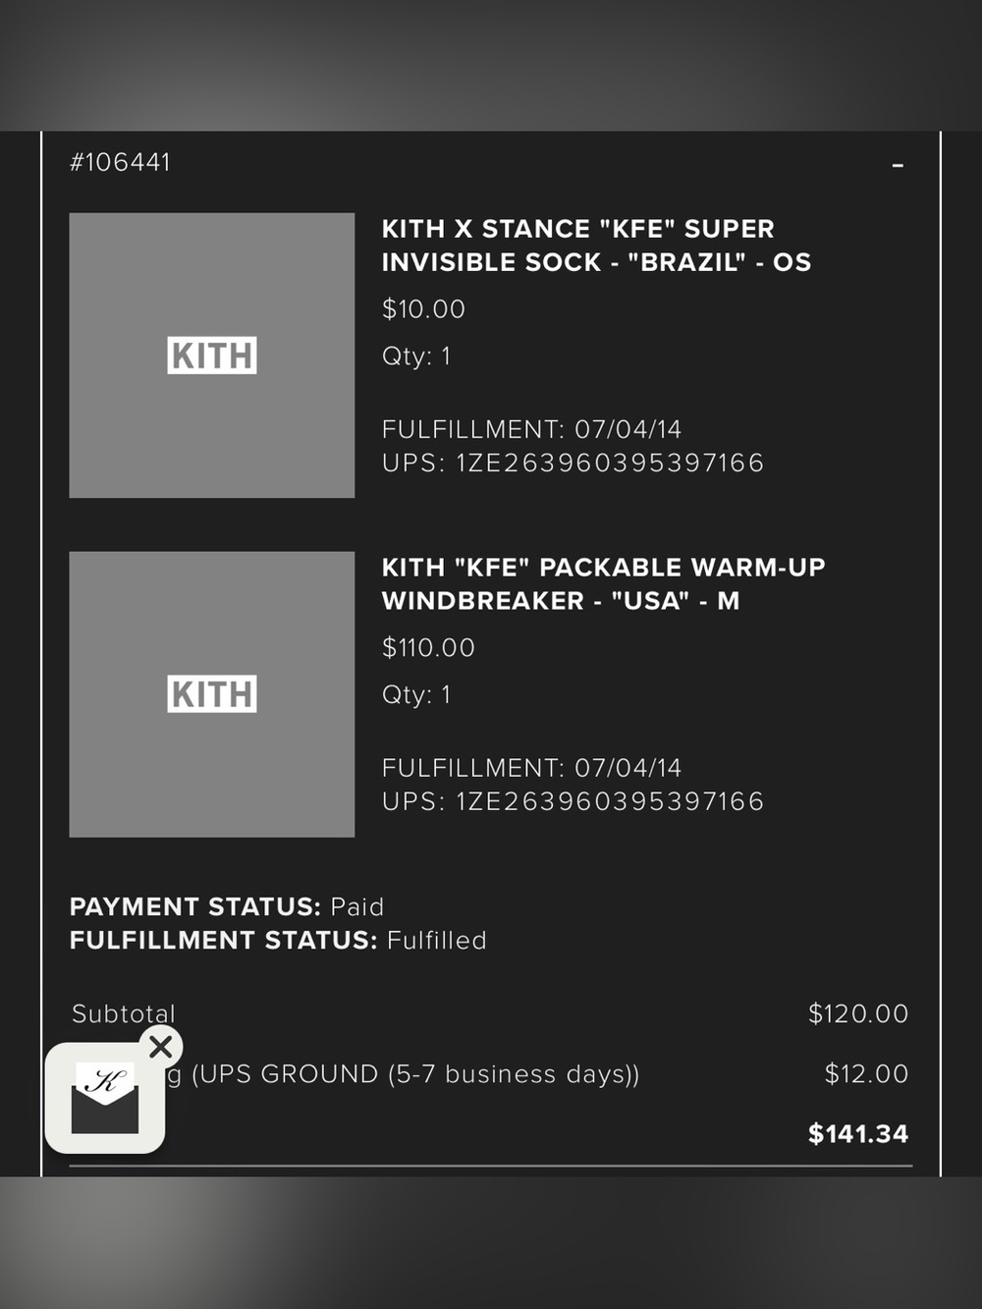Collapse order #106441 with the minus icon
The width and height of the screenshot is (982, 1309).
[x=897, y=165]
